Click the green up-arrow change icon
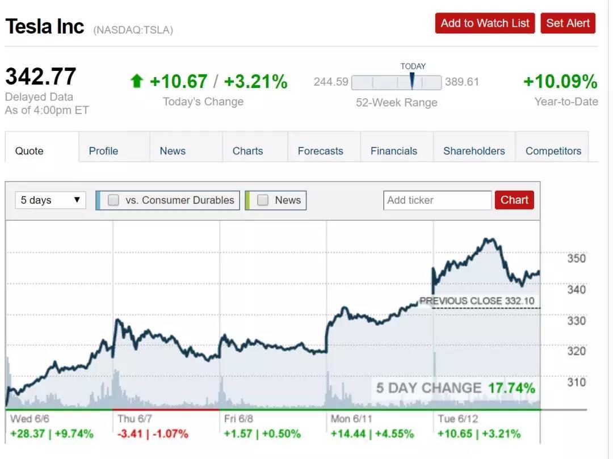Image resolution: width=613 pixels, height=459 pixels. point(136,82)
